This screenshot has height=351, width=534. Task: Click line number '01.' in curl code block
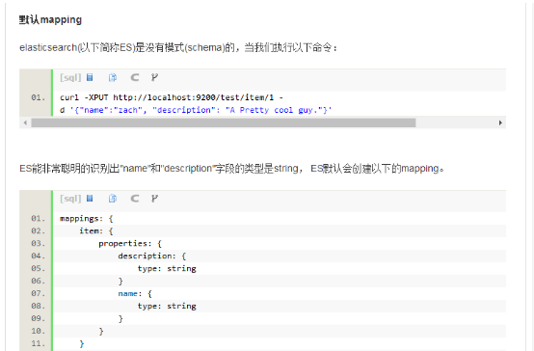pyautogui.click(x=38, y=97)
